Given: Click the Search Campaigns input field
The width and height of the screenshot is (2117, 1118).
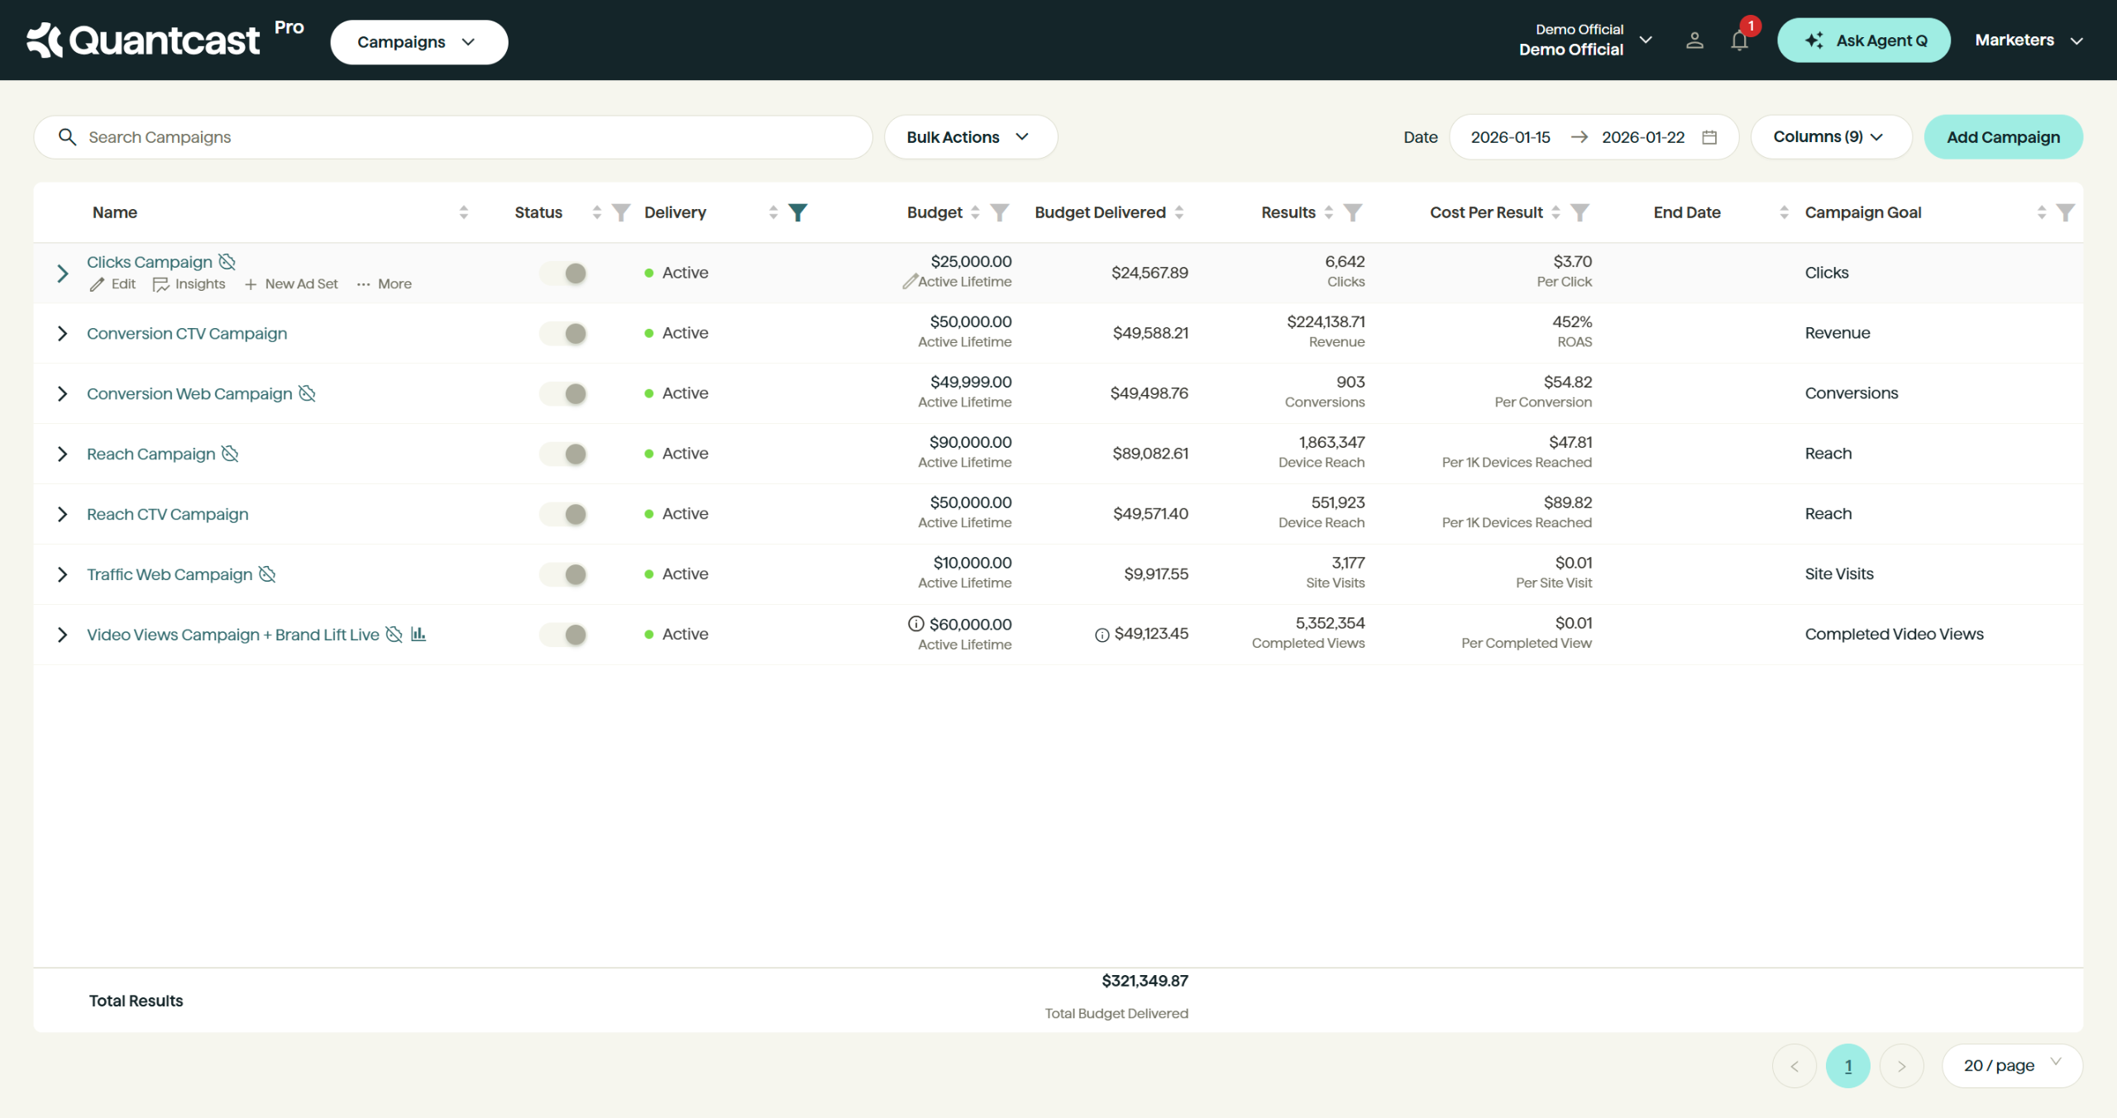Looking at the screenshot, I should 463,137.
